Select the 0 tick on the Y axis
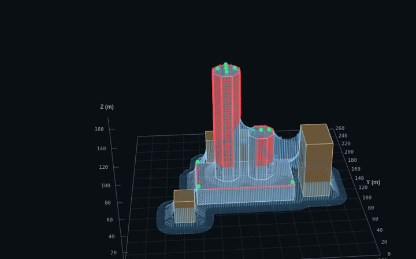This screenshot has width=416, height=259. (x=389, y=254)
